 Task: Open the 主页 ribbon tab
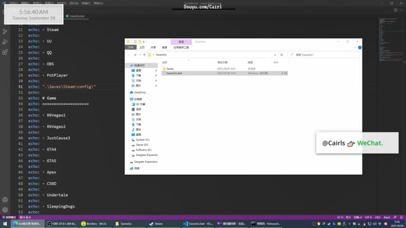142,48
